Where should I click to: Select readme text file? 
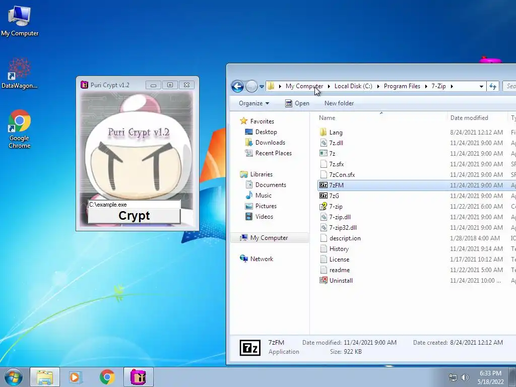point(339,270)
